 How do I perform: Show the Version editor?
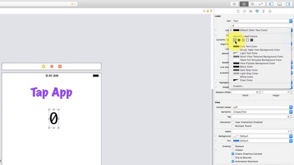261,4
